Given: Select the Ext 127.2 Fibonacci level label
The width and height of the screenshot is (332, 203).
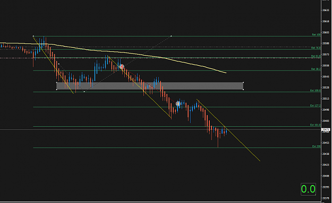Looking at the screenshot, I should (316, 105).
